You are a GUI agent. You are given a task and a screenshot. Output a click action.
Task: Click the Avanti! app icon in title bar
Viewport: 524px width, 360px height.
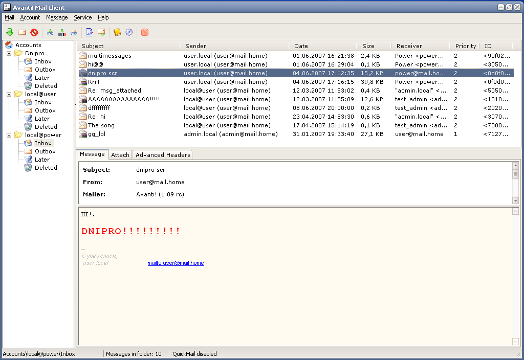click(7, 7)
